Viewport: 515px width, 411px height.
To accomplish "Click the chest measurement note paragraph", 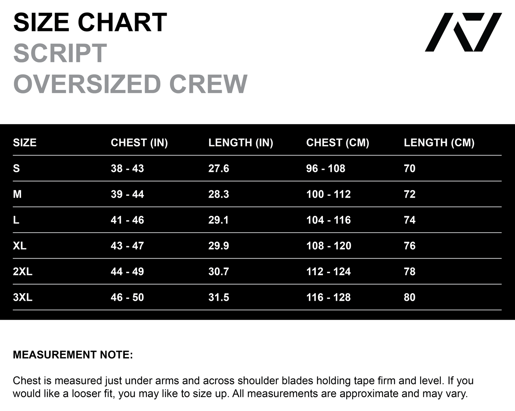I will 243,387.
